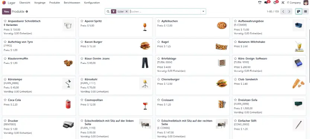Open the discuss messages icon
The height and width of the screenshot is (139, 310).
[x=266, y=3]
